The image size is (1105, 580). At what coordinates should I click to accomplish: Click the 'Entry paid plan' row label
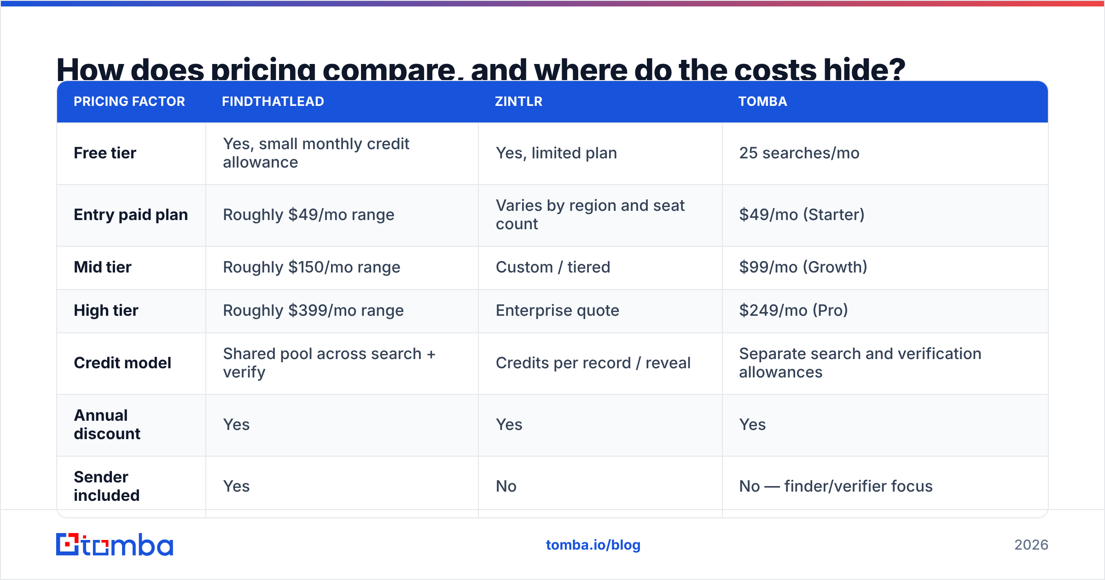(x=131, y=215)
